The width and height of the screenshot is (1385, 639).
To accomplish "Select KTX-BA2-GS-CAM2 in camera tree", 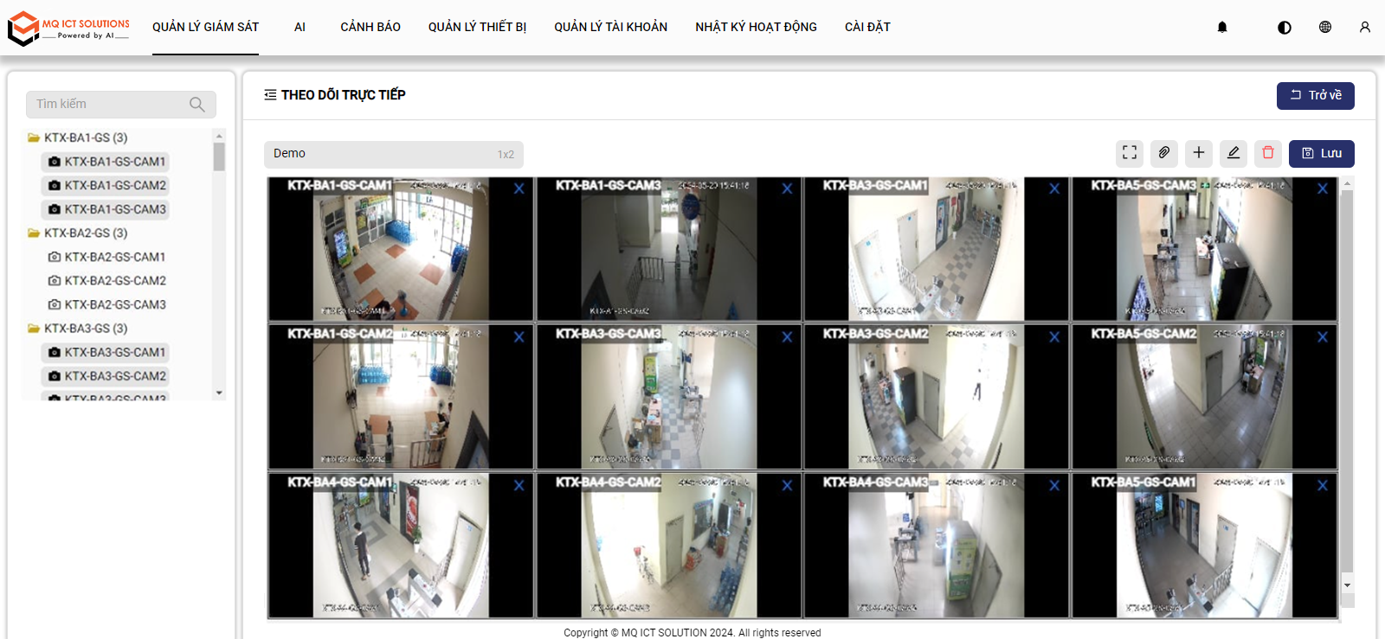I will pyautogui.click(x=106, y=281).
